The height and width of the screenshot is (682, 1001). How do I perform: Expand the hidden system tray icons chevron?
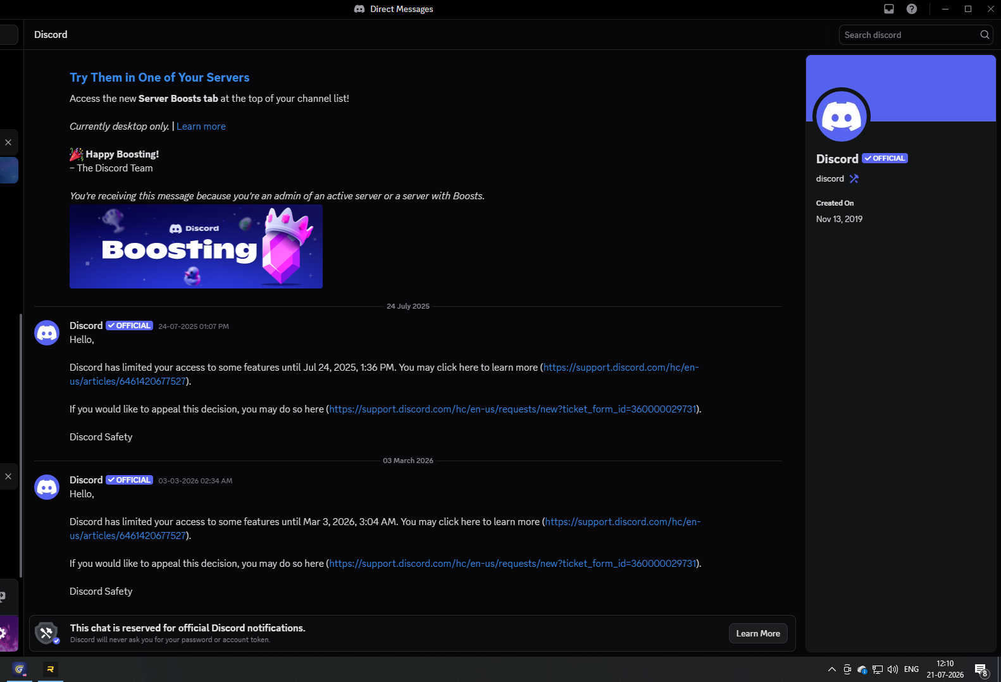pyautogui.click(x=832, y=669)
